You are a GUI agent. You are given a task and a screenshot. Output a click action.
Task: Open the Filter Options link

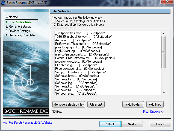click(x=154, y=111)
